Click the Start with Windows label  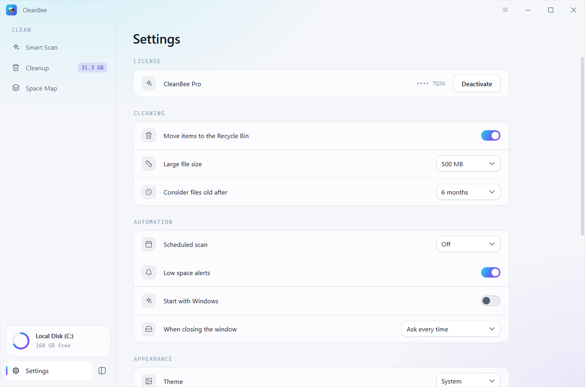coord(191,301)
